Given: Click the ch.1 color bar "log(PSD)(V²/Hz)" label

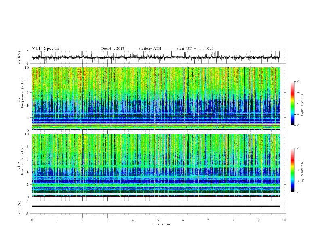Looking at the screenshot, I should (x=303, y=105).
